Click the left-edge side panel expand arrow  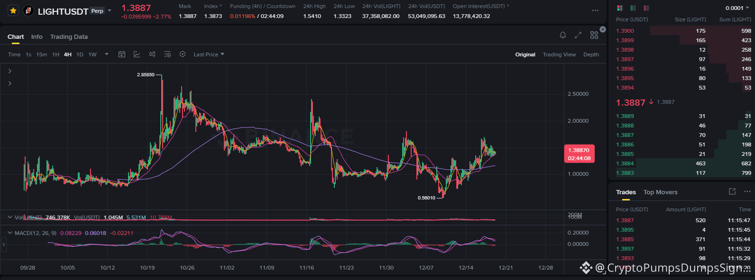point(3,244)
